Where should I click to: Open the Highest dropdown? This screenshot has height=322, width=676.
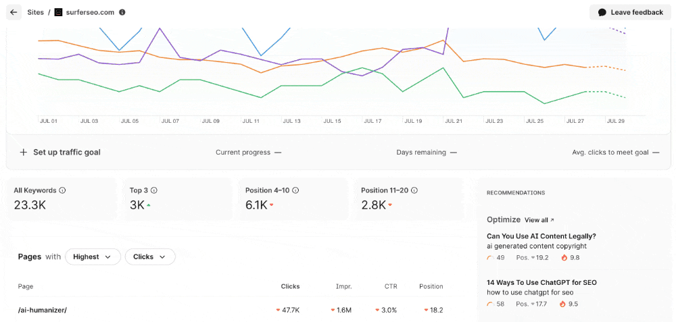tap(93, 257)
